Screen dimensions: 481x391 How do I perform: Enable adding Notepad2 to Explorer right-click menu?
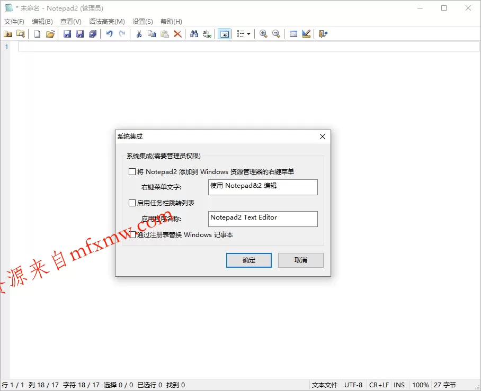pos(132,171)
